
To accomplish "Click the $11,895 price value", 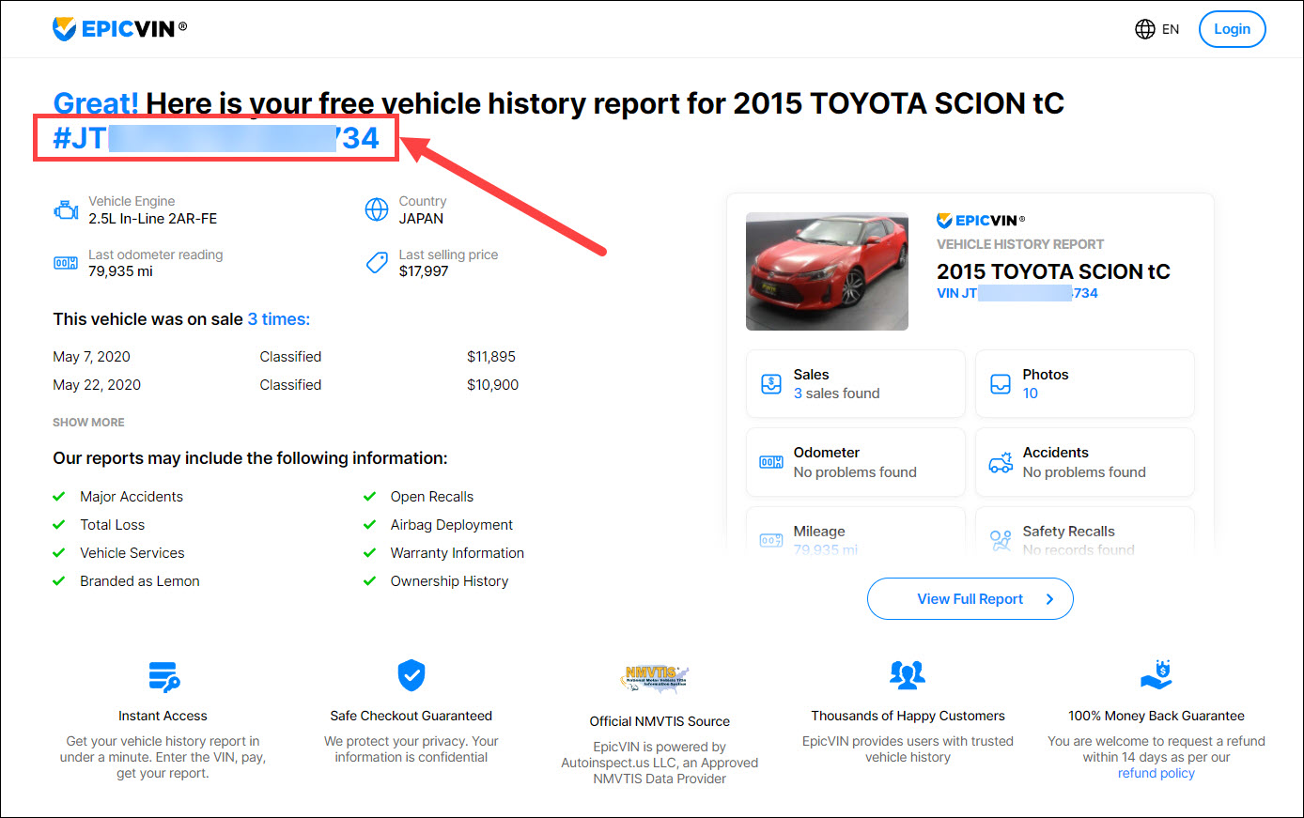I will pos(491,357).
